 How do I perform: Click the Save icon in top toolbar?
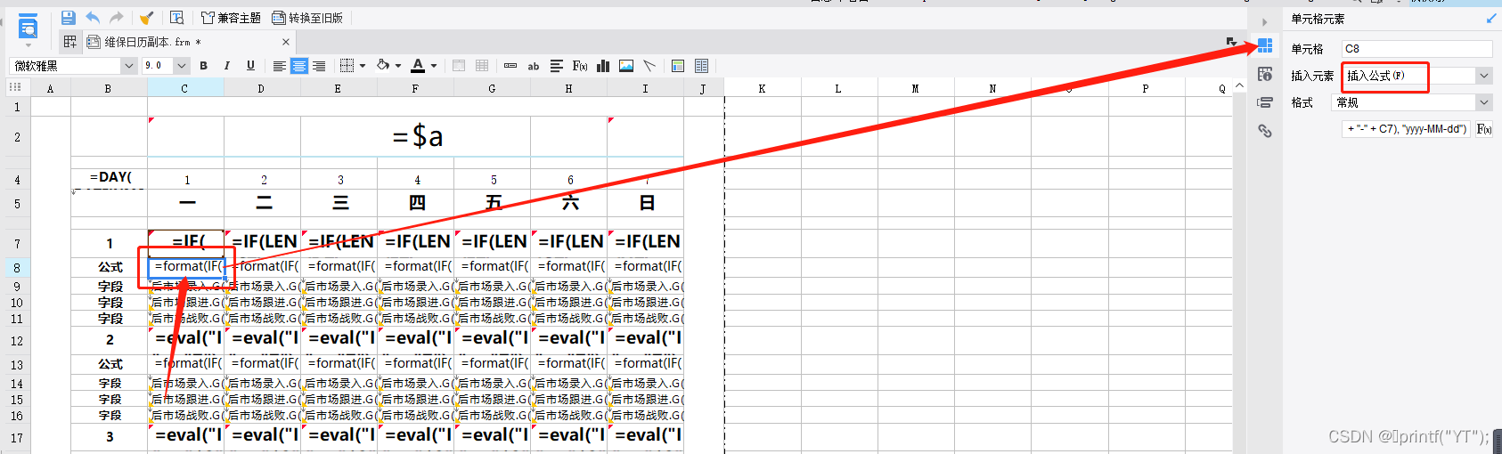coord(69,18)
